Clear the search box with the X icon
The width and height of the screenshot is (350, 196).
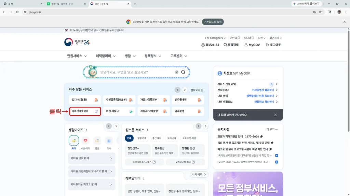177,72
